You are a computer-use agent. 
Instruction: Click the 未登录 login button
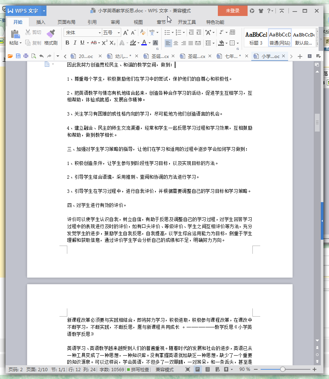click(232, 11)
